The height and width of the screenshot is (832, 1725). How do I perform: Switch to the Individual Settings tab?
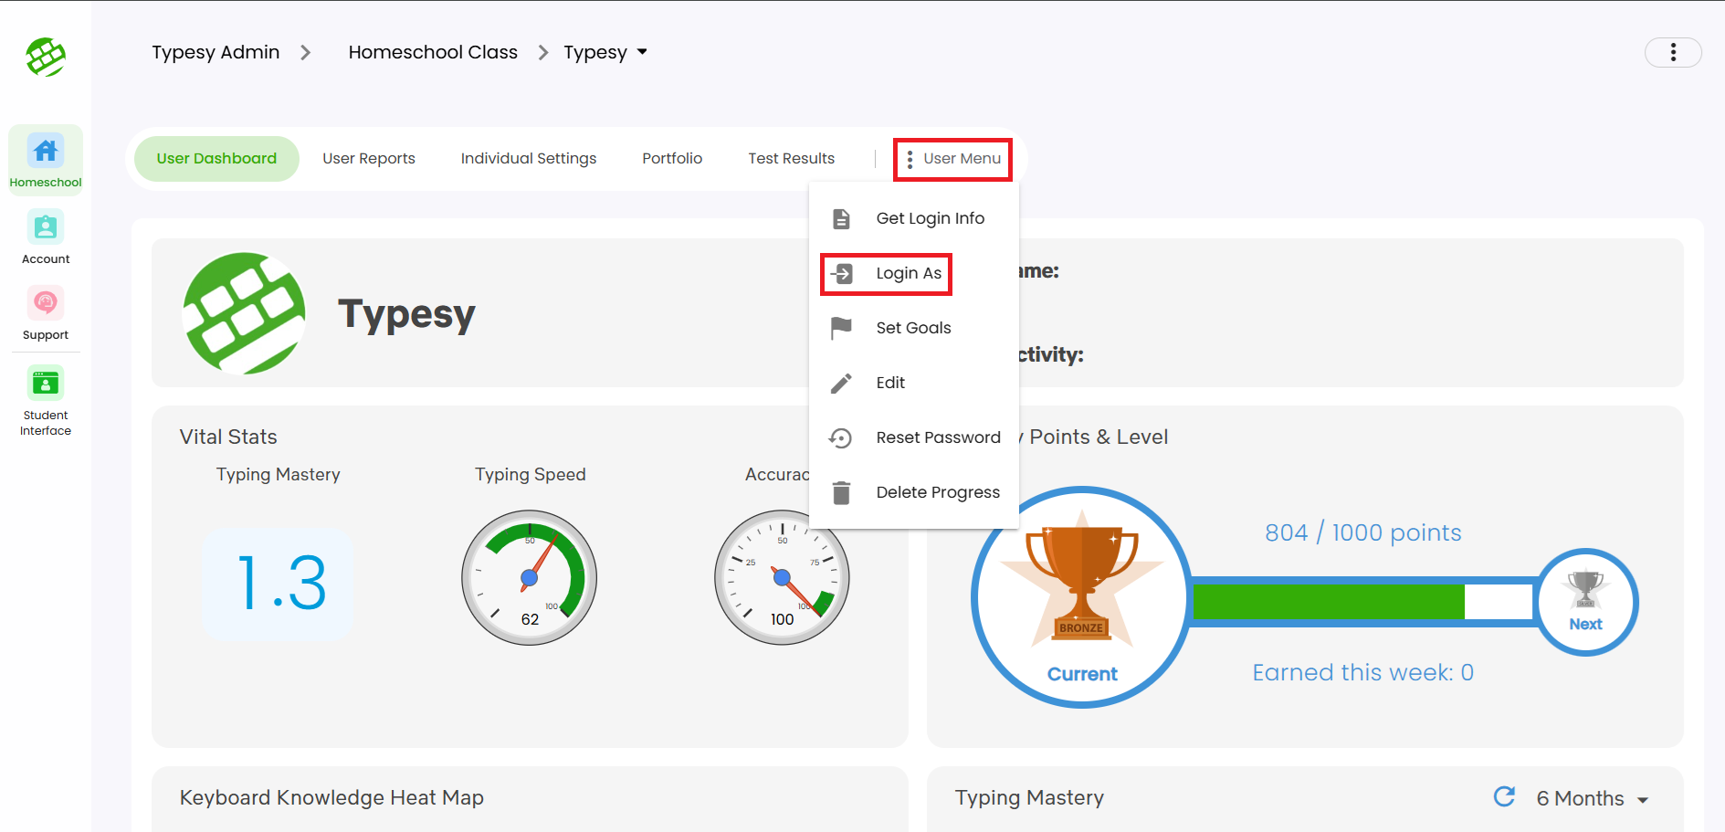pyautogui.click(x=529, y=159)
